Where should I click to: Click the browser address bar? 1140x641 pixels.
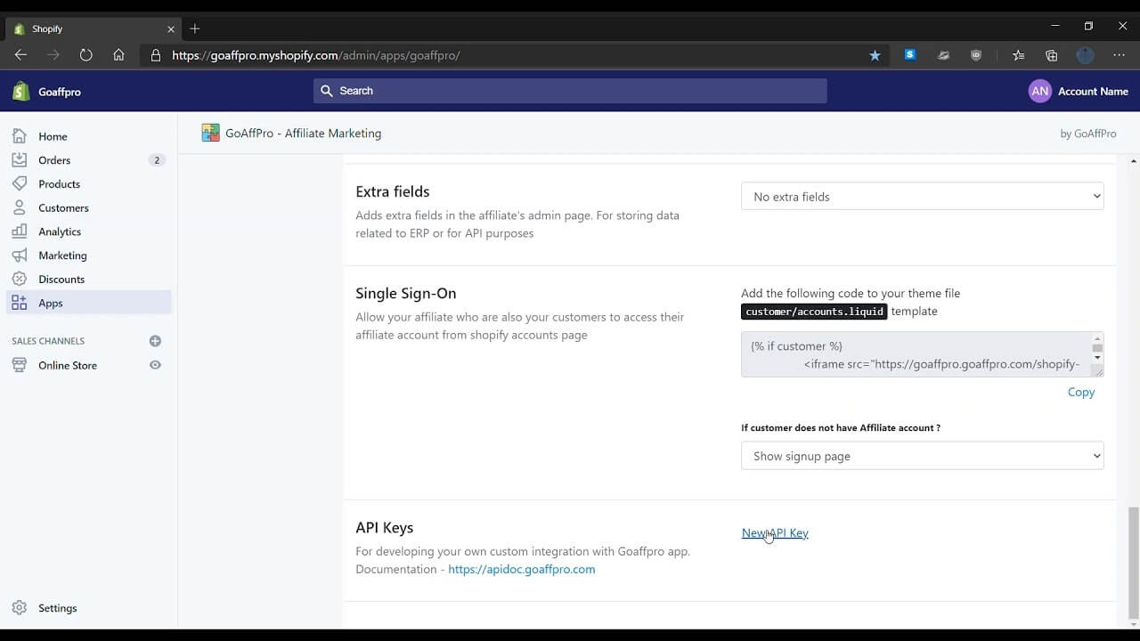(x=517, y=55)
